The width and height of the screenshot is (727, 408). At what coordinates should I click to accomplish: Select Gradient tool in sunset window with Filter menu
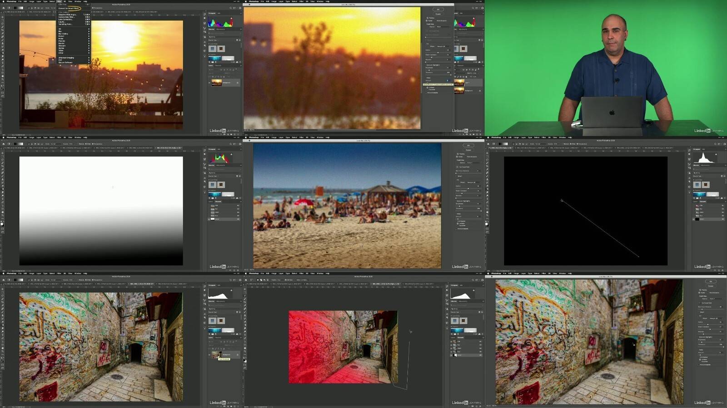pyautogui.click(x=2, y=53)
